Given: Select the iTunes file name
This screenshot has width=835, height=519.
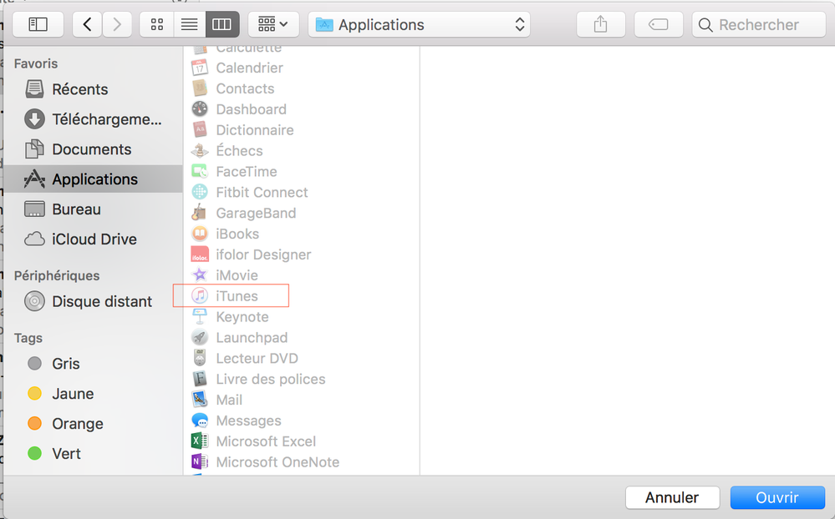Looking at the screenshot, I should coord(237,296).
